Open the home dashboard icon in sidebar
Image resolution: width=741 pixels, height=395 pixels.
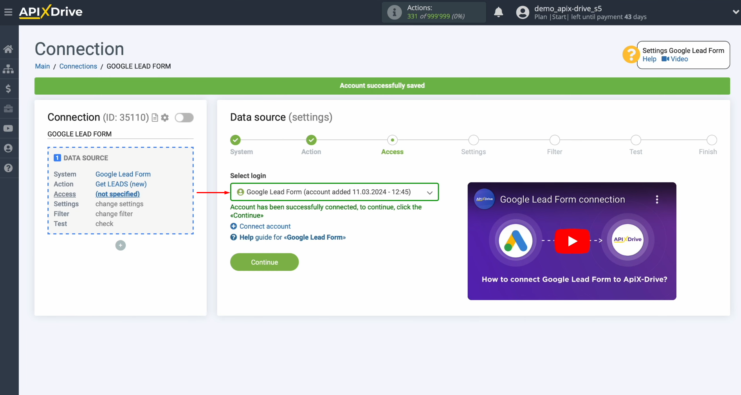click(x=9, y=48)
